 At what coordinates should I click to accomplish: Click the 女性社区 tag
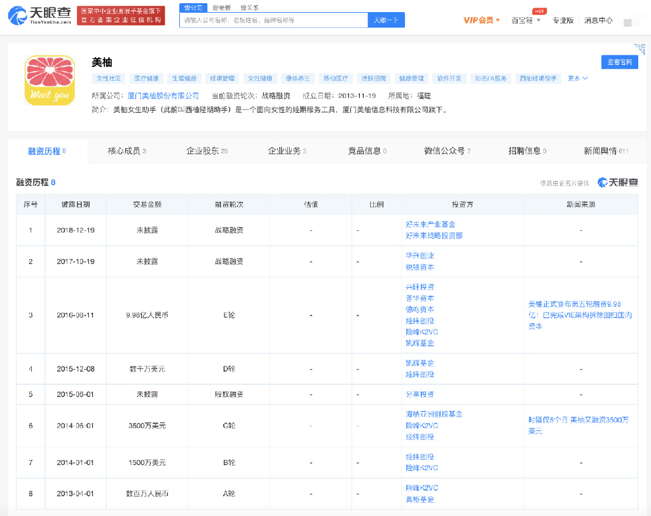point(109,78)
